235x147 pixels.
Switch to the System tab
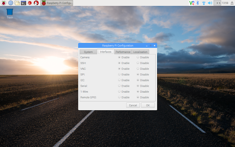[88, 52]
